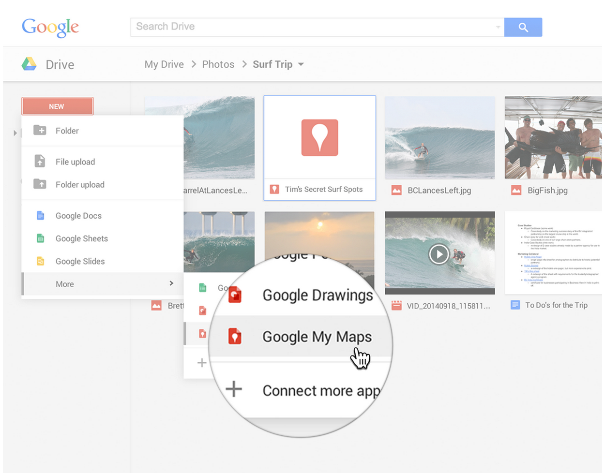
Task: Open the BCLancesLeft.jpg wave thumbnail
Action: pyautogui.click(x=439, y=137)
